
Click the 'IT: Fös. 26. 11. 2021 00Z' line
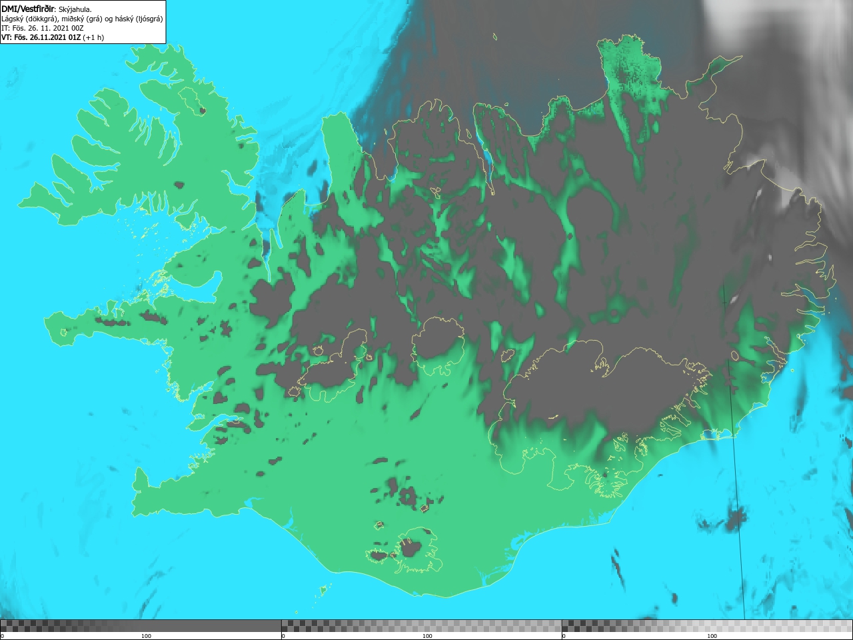coord(43,28)
